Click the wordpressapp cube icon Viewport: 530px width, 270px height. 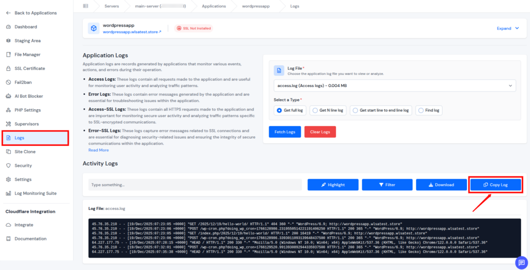(94, 28)
